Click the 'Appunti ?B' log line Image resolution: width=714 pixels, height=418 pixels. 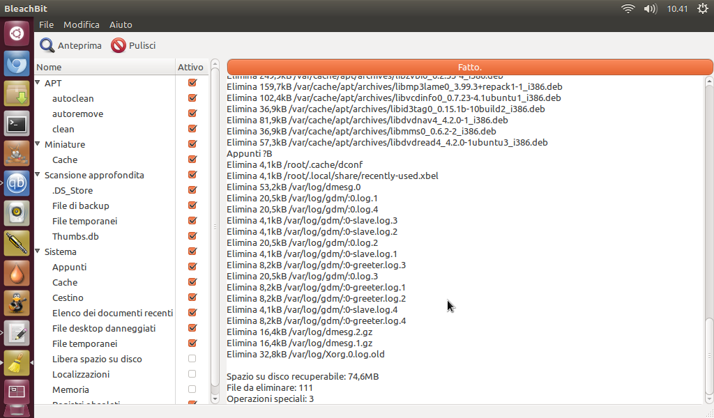tap(249, 153)
